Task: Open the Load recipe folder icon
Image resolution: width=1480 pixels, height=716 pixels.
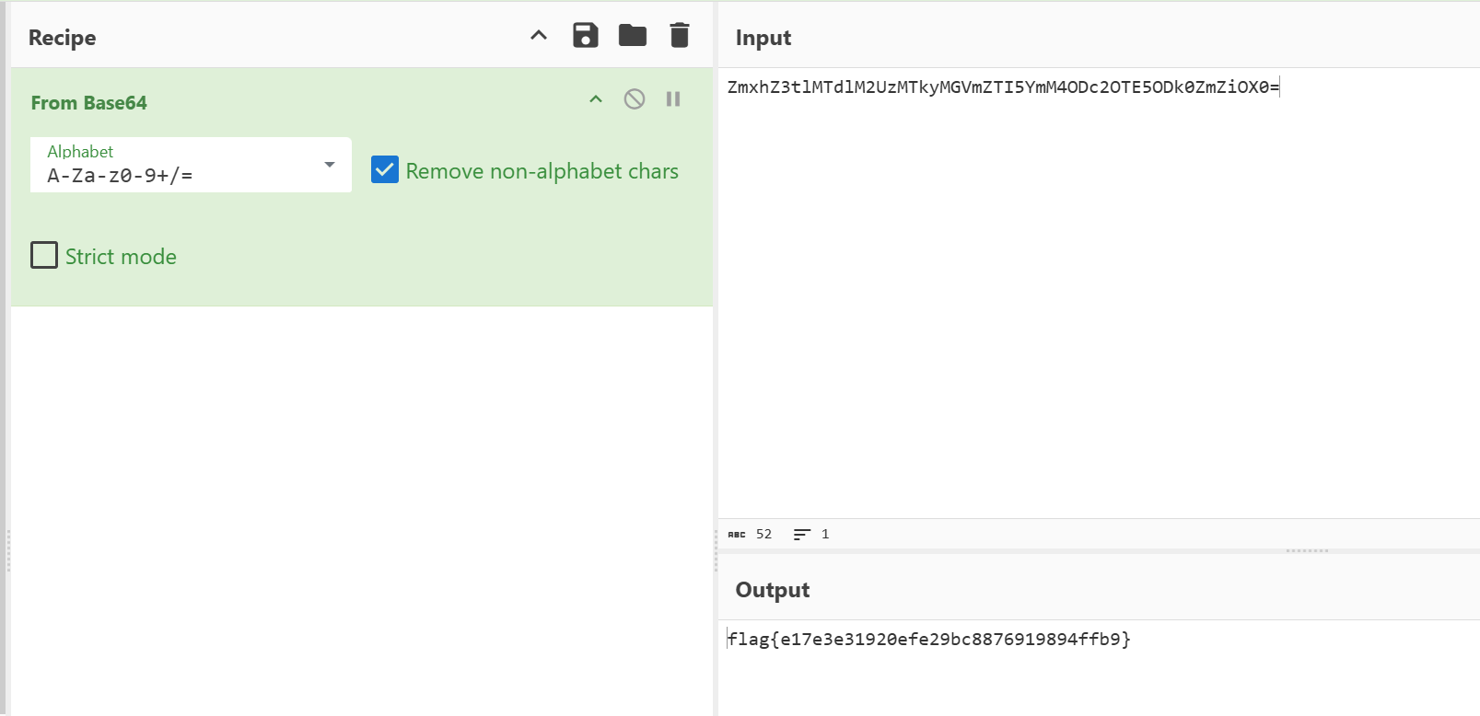Action: pyautogui.click(x=633, y=36)
